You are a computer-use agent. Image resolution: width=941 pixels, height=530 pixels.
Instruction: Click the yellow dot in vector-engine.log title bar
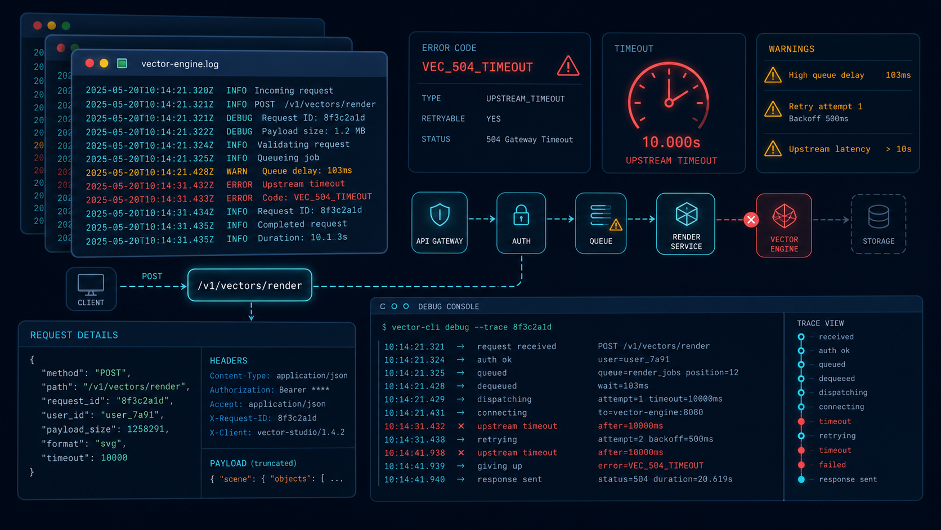click(x=104, y=63)
